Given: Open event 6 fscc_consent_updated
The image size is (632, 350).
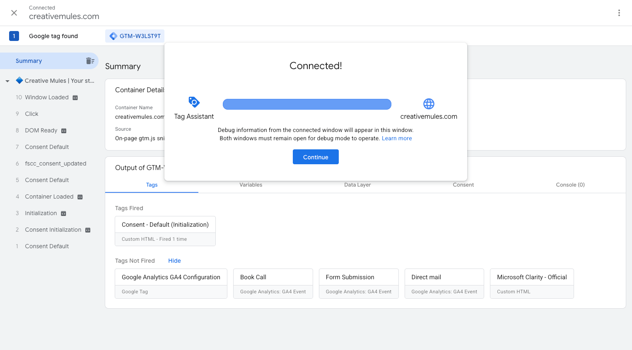Looking at the screenshot, I should (x=55, y=163).
